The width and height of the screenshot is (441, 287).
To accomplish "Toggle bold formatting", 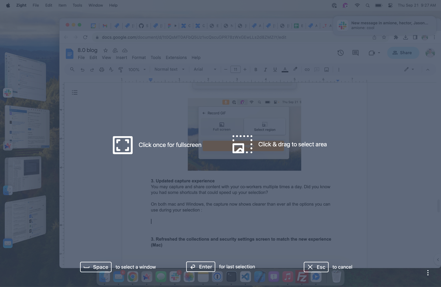I will coord(256,69).
